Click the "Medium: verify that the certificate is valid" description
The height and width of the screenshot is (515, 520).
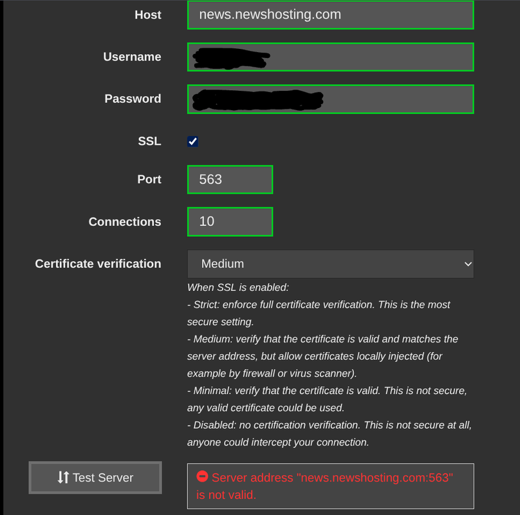tap(322, 356)
